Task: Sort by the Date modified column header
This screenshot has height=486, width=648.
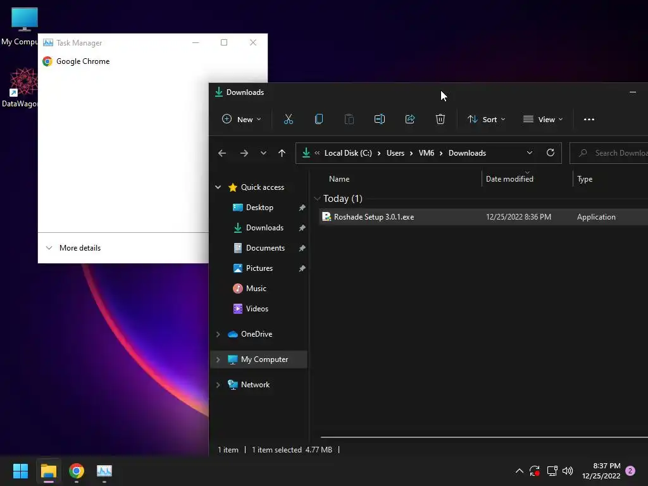Action: 509,179
